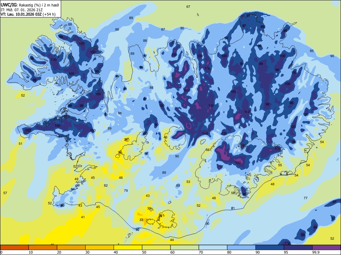Click the map value 33 in the south

tap(141, 220)
